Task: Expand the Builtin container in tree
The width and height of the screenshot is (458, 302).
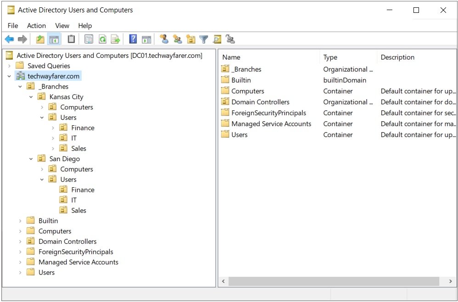Action: [20, 221]
